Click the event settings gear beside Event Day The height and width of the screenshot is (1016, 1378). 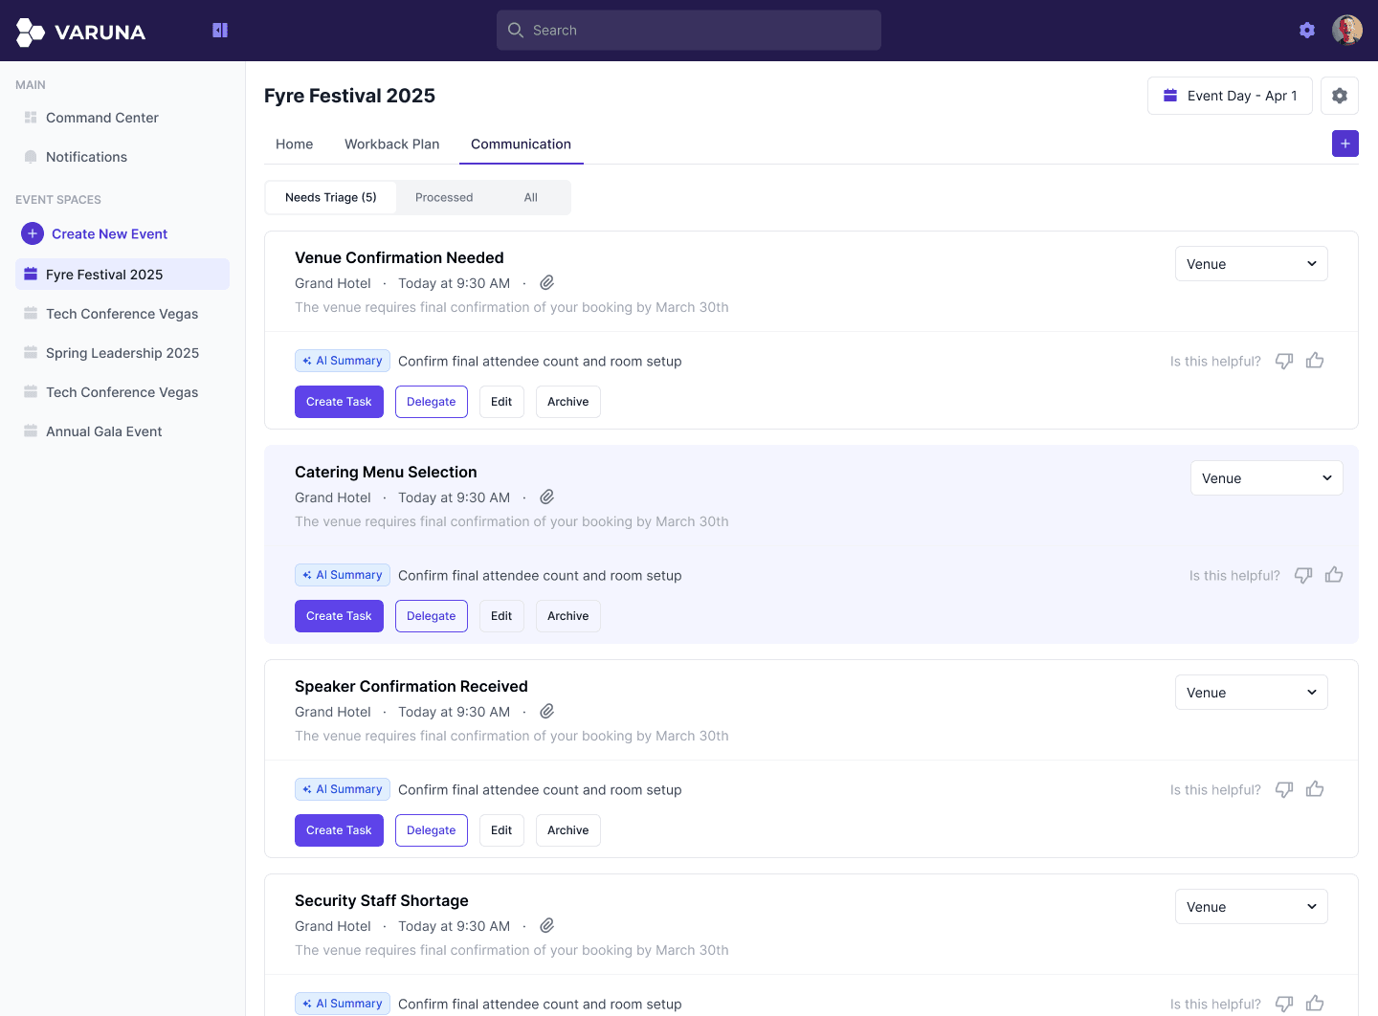(x=1339, y=96)
